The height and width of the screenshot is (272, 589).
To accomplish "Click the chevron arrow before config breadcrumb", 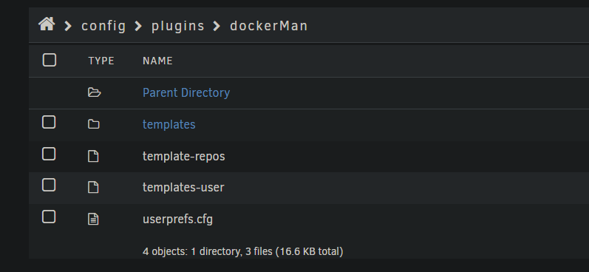I will 68,26.
